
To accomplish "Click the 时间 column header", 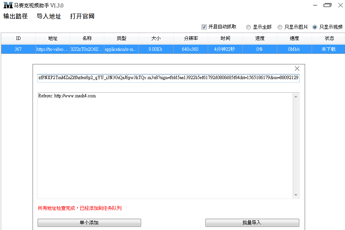I will coord(225,38).
